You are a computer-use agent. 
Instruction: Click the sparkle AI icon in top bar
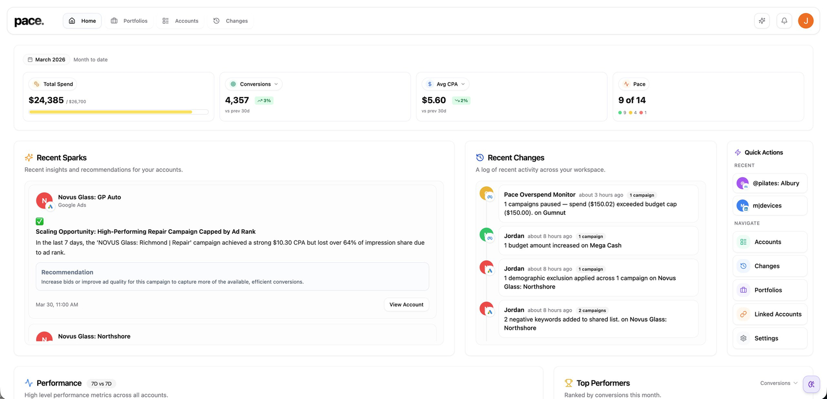coord(762,21)
